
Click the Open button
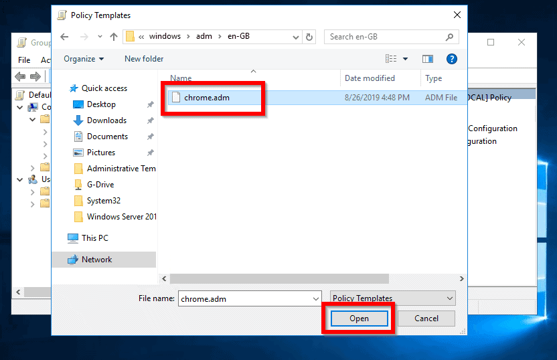coord(359,319)
